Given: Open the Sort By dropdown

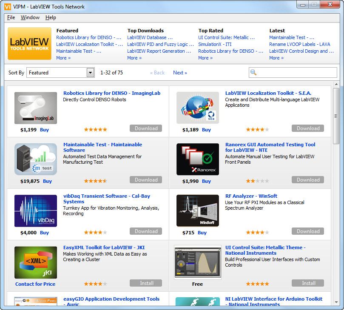Looking at the screenshot, I should pos(90,73).
